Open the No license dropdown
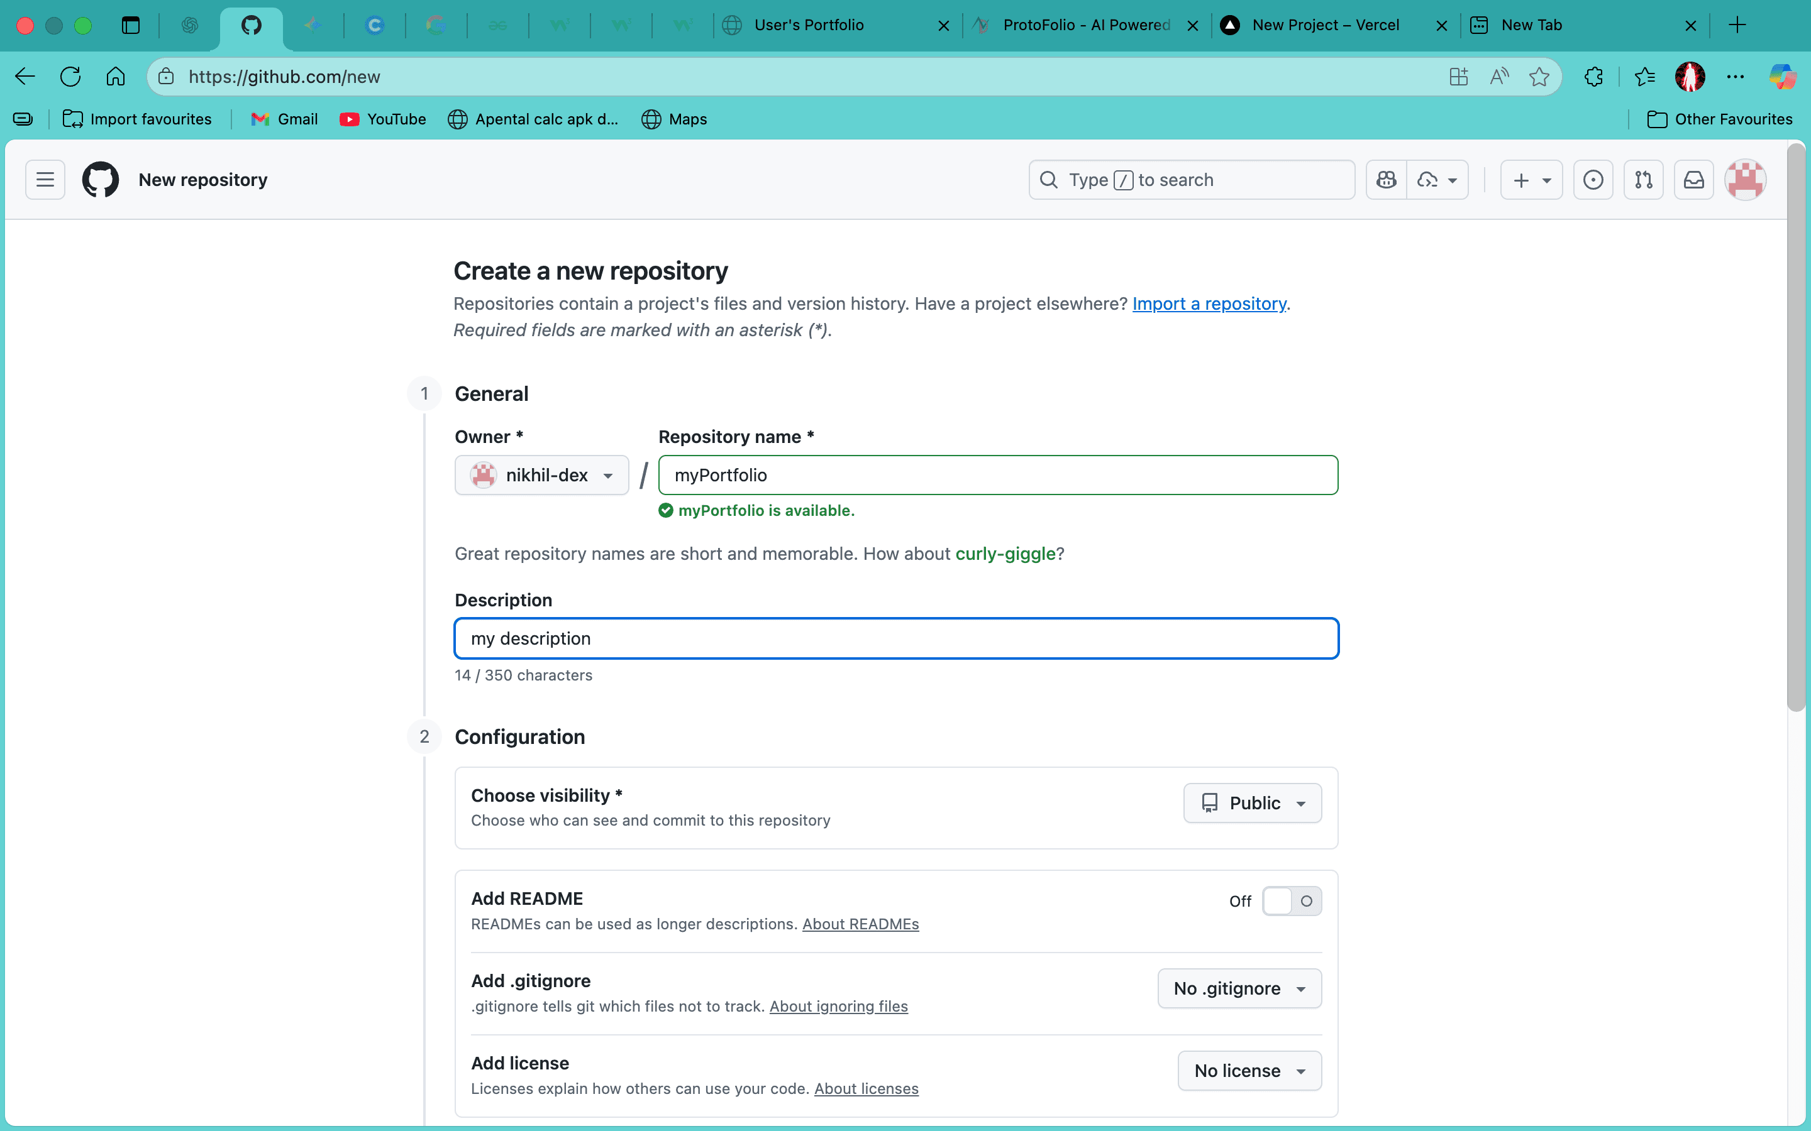Viewport: 1811px width, 1131px height. click(1249, 1071)
